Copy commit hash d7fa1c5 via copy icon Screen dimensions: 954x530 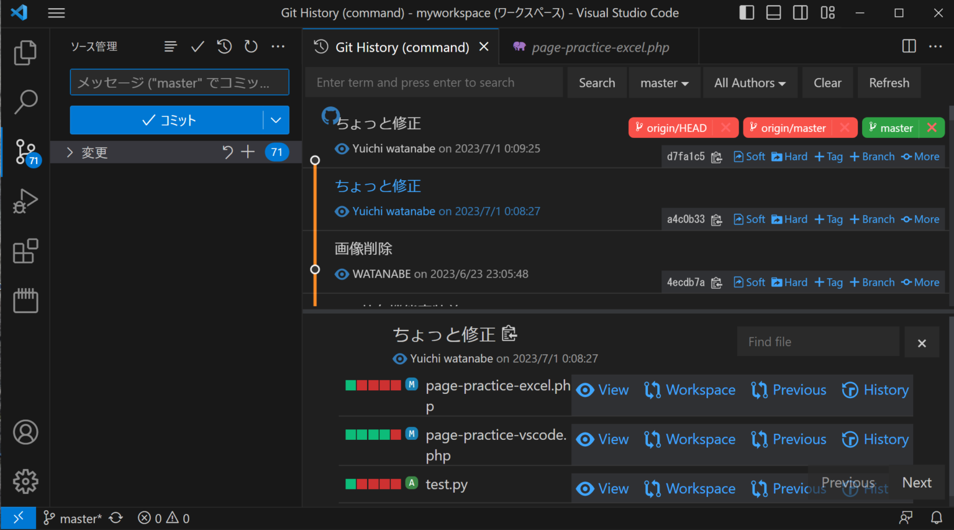(716, 157)
